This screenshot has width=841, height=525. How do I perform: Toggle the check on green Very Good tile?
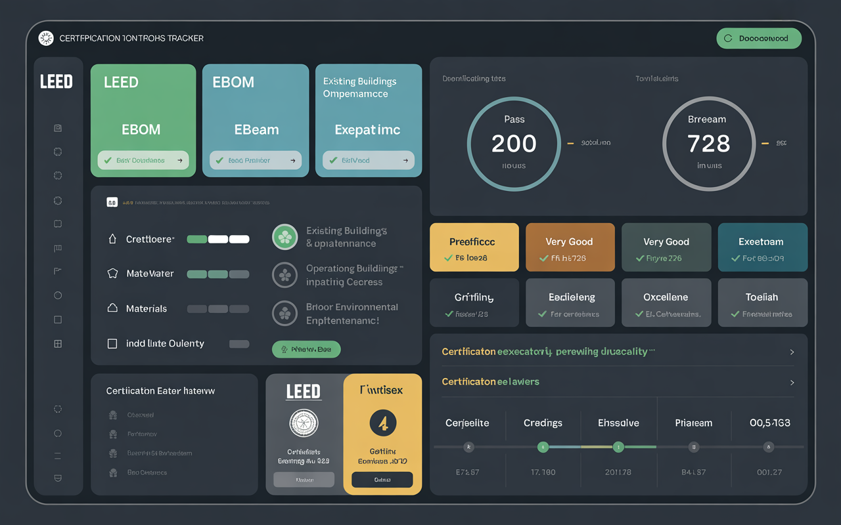pos(640,259)
